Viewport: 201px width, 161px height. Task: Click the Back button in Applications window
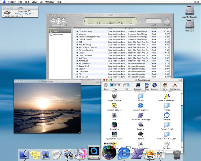pyautogui.click(x=106, y=85)
